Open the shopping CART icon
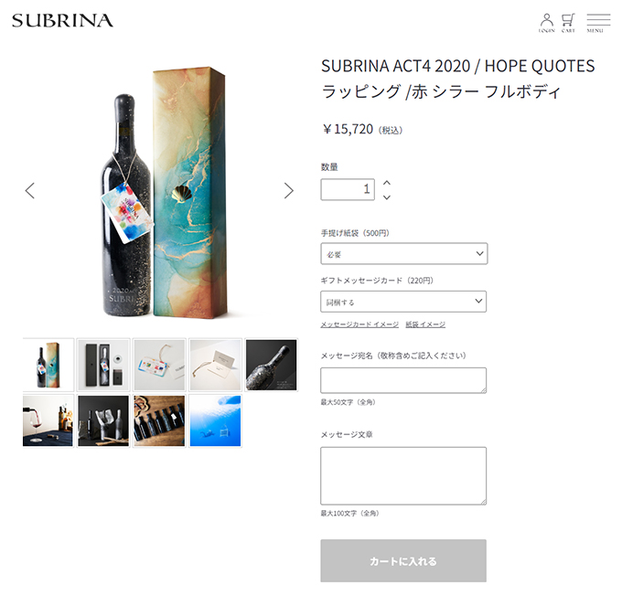 [568, 23]
